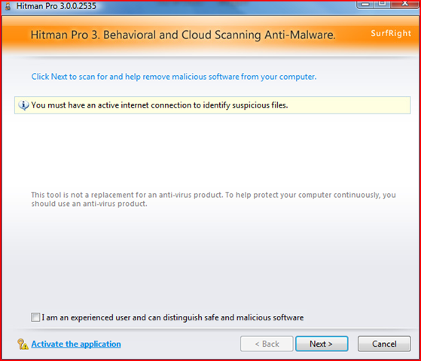Image resolution: width=421 pixels, height=361 pixels.
Task: Click the blue 'Click Next to scan' instruction text
Action: pos(174,77)
